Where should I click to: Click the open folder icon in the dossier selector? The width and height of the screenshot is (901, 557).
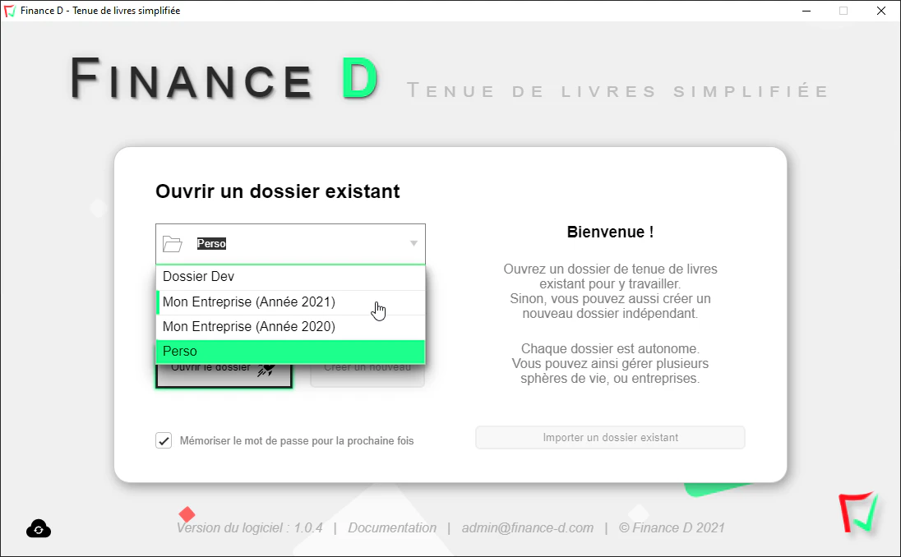click(173, 243)
